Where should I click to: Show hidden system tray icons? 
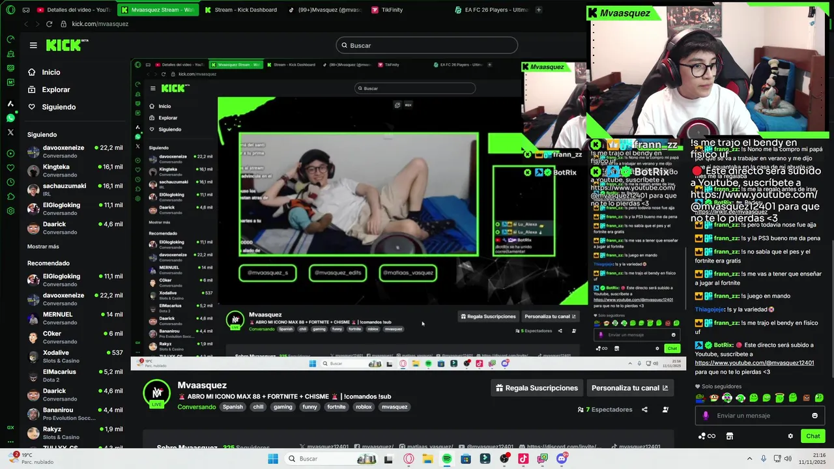click(x=749, y=459)
